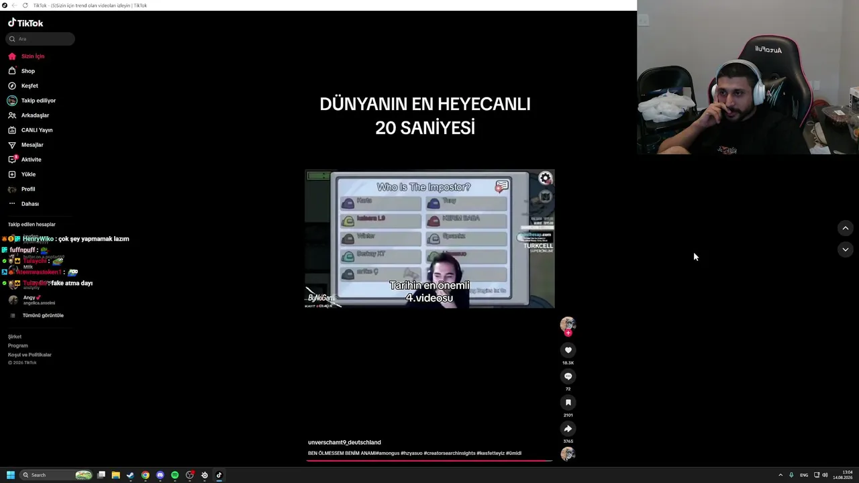Open the Keşfet explore page
The image size is (859, 483).
23,86
